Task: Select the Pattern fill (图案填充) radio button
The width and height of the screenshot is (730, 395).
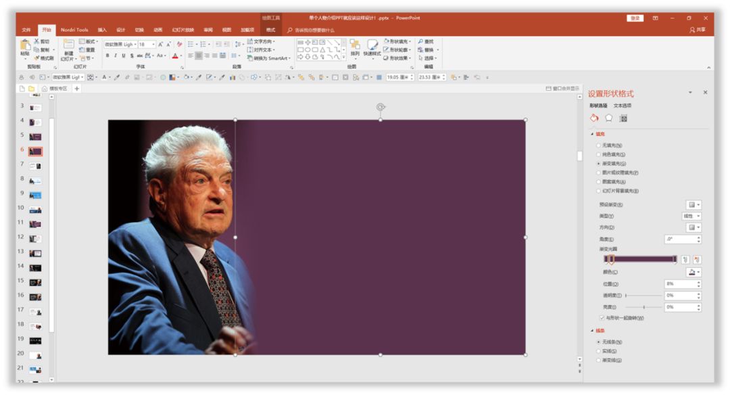Action: pos(599,182)
